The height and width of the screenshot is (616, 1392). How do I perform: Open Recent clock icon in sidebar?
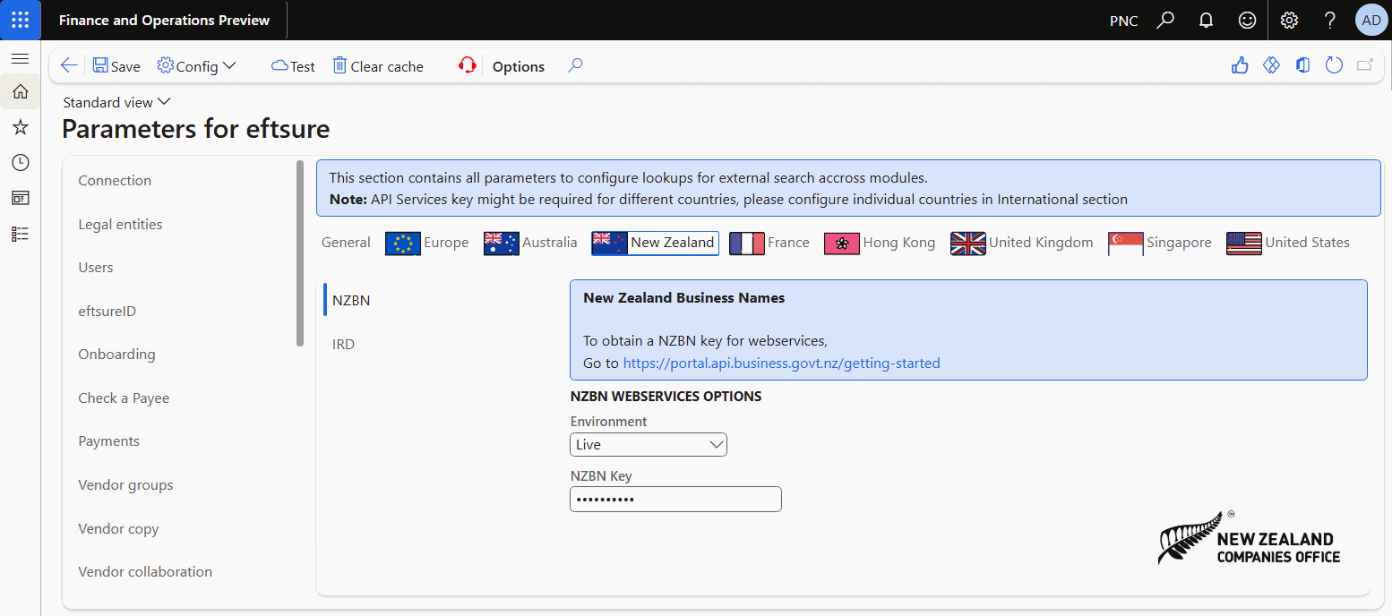(x=20, y=162)
